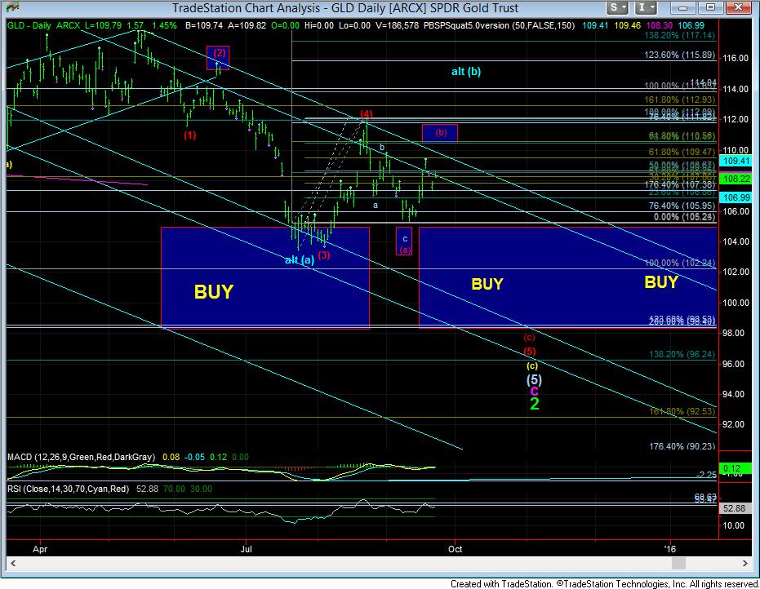The width and height of the screenshot is (760, 589).
Task: Click the 52.88 RSI axis marker
Action: (735, 508)
